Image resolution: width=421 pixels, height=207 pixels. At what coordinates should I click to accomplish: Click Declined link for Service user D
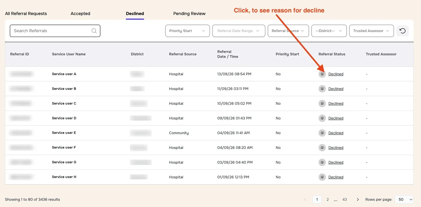point(336,118)
